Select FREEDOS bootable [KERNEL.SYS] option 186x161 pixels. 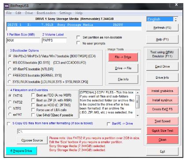10,75
